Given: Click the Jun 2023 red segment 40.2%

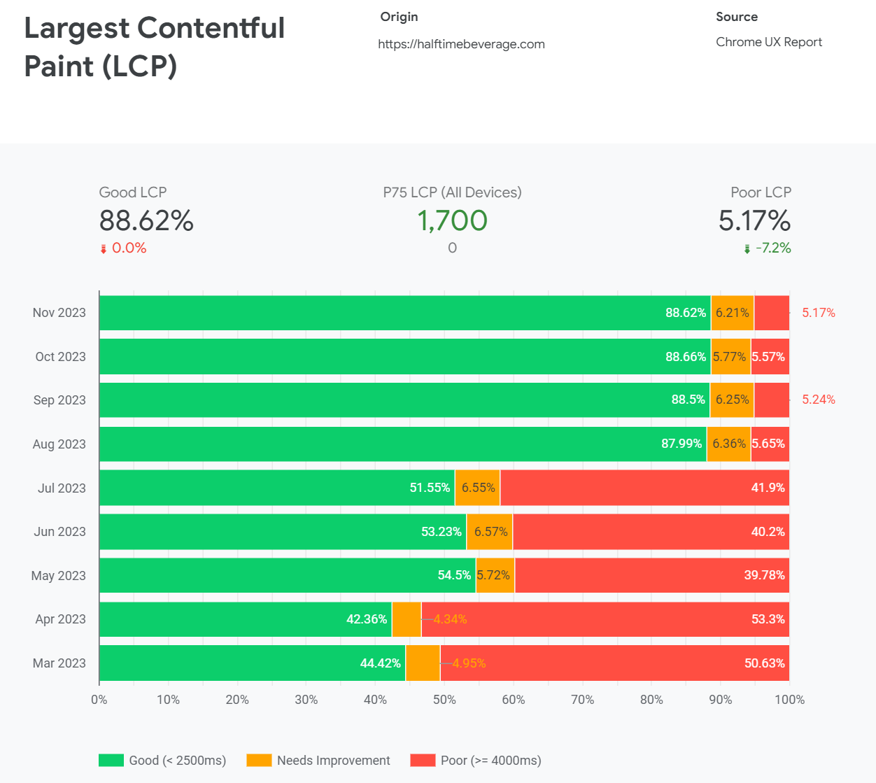Looking at the screenshot, I should tap(651, 532).
